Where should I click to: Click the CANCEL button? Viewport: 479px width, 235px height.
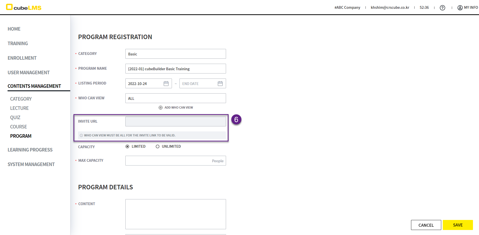point(426,225)
